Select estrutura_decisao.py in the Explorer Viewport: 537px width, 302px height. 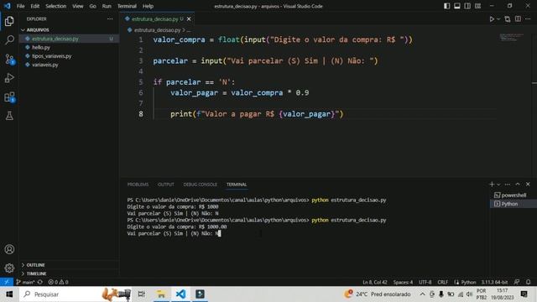69,39
